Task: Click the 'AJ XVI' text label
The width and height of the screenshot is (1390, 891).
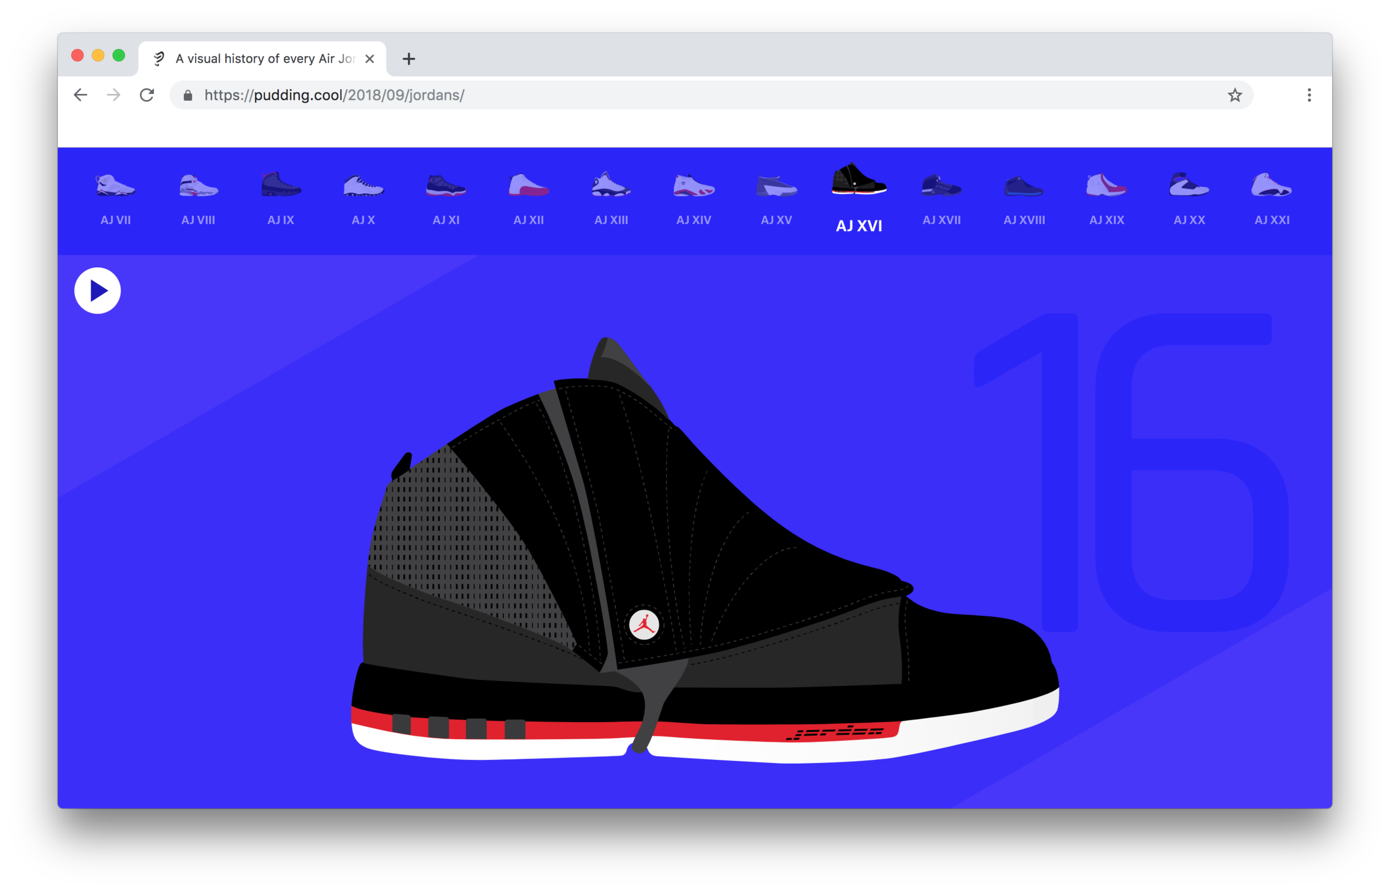Action: 859,226
